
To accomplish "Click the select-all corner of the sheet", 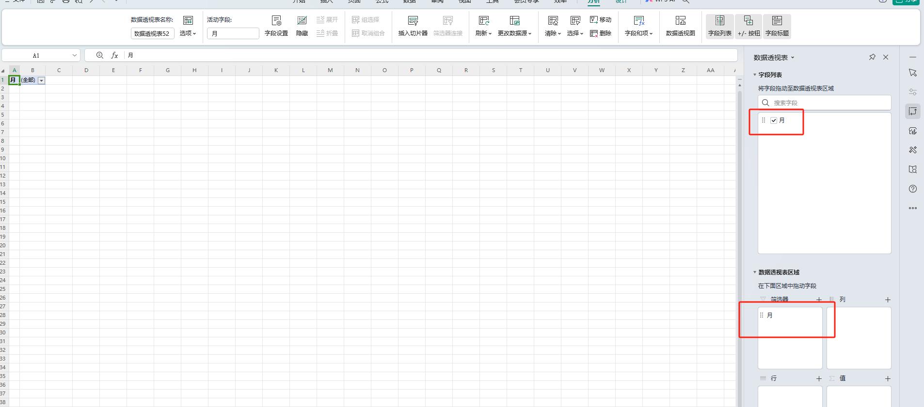I will (x=3, y=70).
